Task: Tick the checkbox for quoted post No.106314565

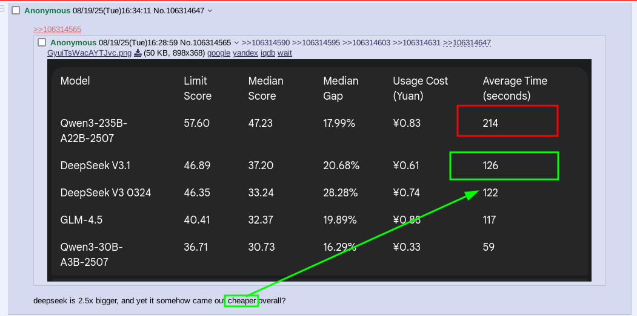Action: click(42, 42)
